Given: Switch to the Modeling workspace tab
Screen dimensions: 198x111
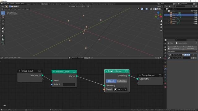Looking at the screenshot, I should pos(52,4).
